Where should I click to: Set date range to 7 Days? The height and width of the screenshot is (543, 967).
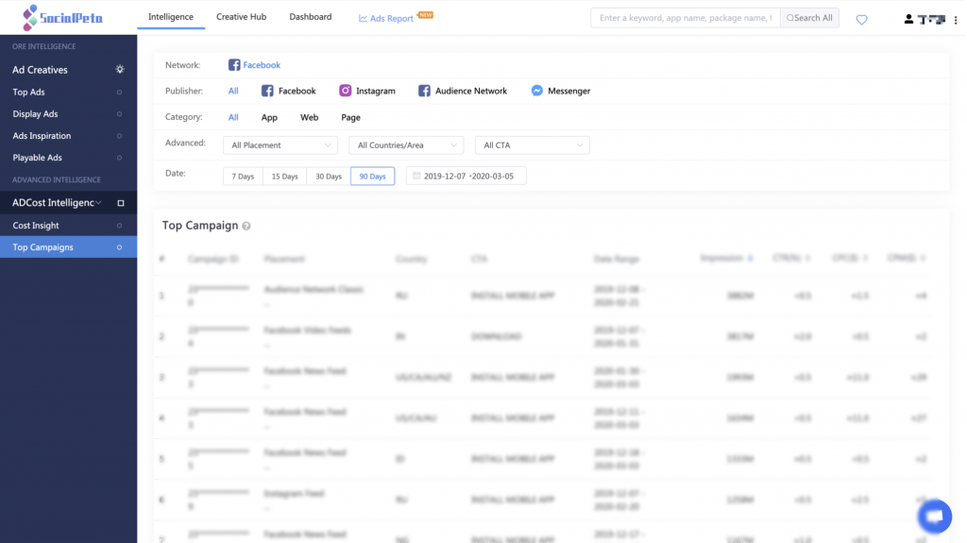(x=243, y=176)
